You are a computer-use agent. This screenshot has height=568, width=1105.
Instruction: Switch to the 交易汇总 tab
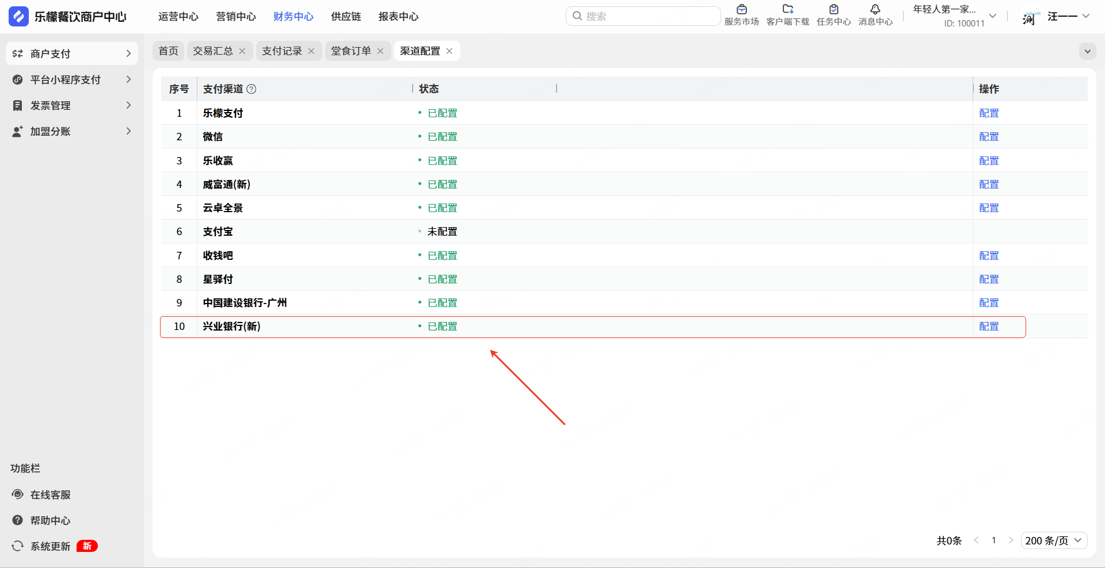click(213, 51)
